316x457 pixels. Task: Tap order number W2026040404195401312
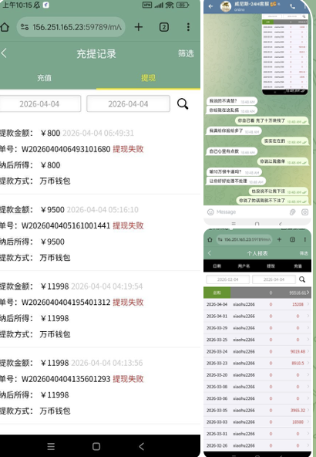click(66, 303)
